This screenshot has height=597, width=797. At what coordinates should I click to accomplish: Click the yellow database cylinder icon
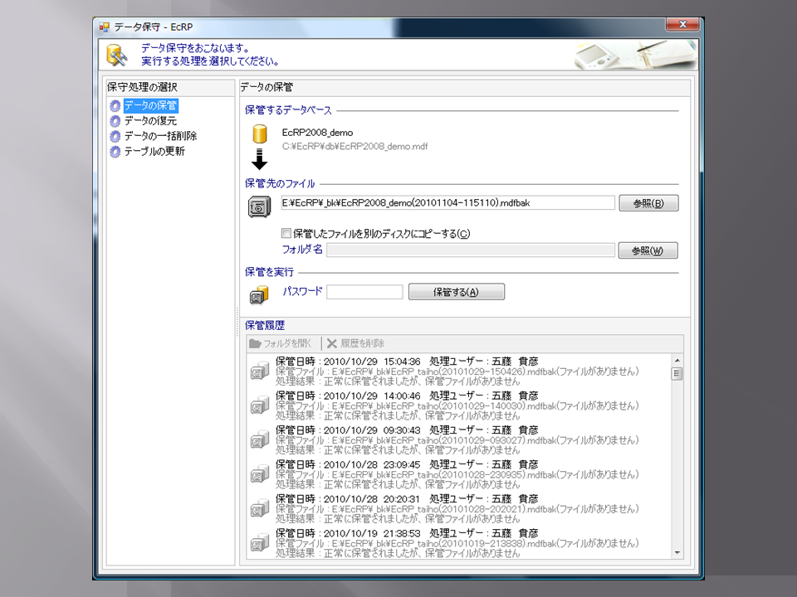(259, 135)
